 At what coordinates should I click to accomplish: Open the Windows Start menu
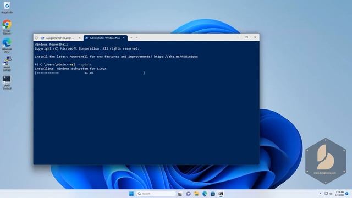(131, 194)
